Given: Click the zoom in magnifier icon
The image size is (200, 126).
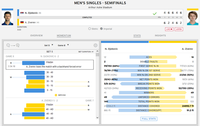Looking at the screenshot, I should click(18, 45).
